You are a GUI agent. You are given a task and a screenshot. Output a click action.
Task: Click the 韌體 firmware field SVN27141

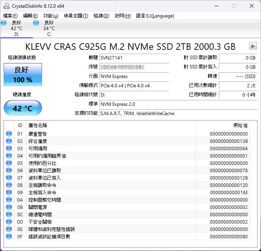pos(134,58)
